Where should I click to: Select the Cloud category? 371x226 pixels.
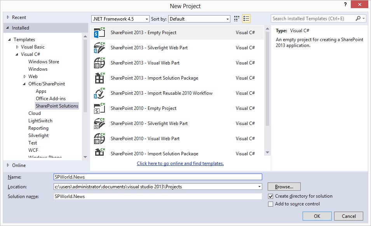click(x=35, y=113)
